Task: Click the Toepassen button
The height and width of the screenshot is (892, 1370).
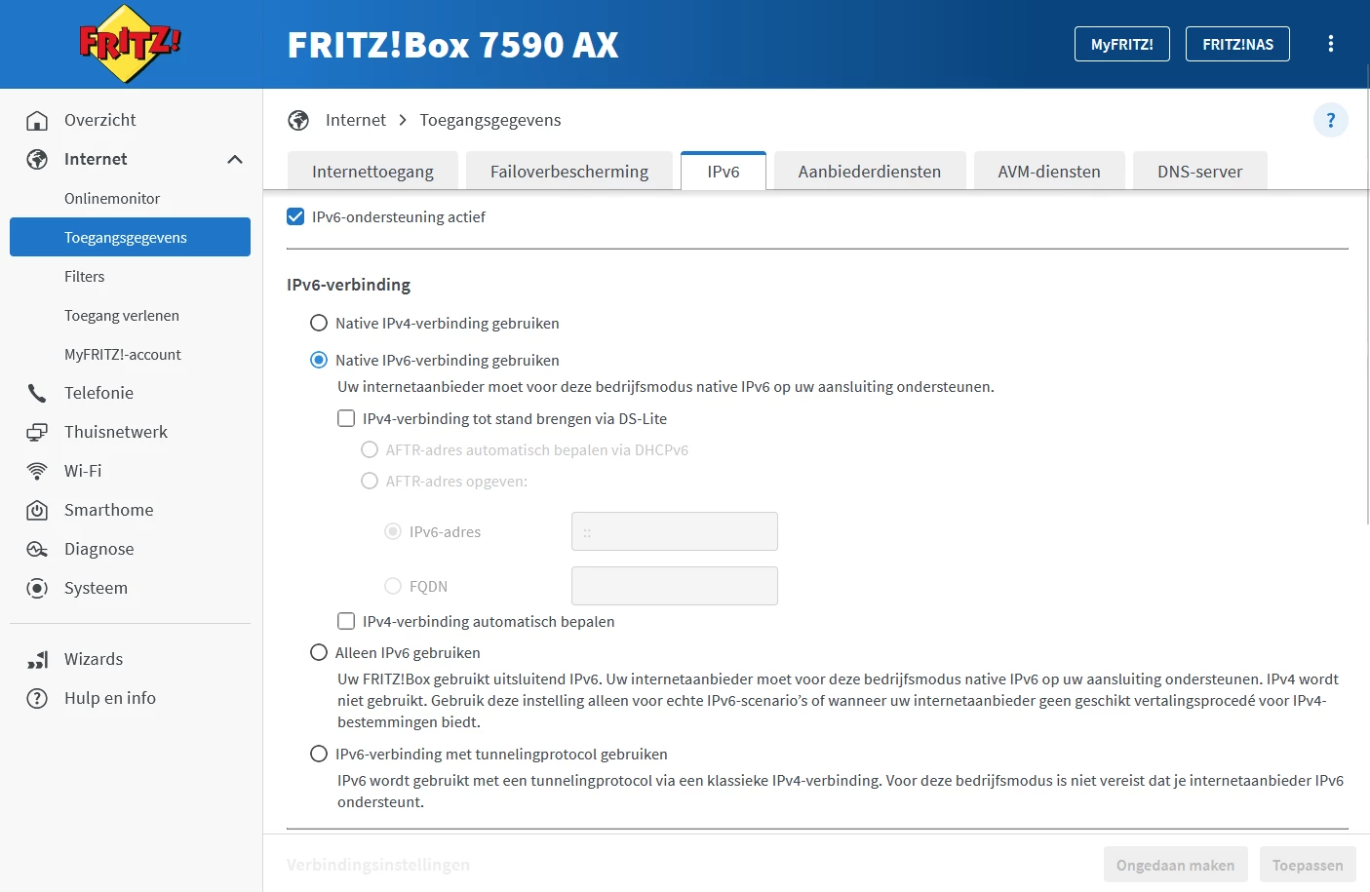Action: [x=1308, y=865]
